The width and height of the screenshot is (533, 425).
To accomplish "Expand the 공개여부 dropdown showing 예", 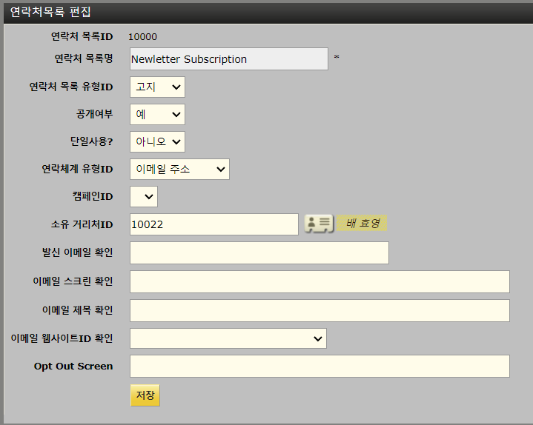I will (x=157, y=115).
